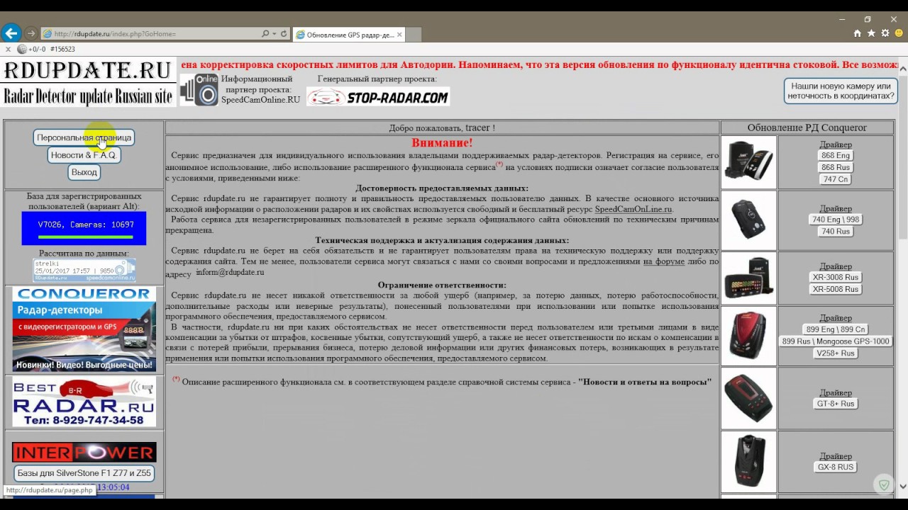Click the search magnifier in address bar
The image size is (908, 510).
[x=265, y=33]
